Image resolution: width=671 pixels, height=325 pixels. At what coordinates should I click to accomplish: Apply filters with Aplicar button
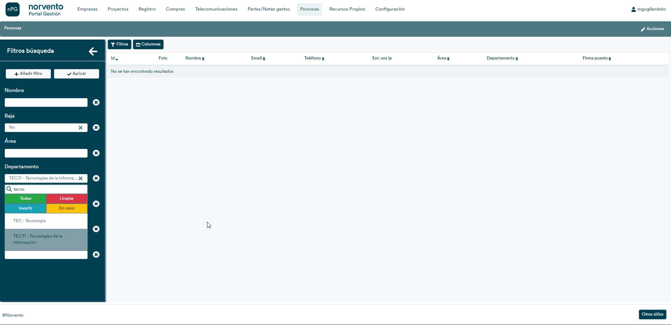point(77,74)
